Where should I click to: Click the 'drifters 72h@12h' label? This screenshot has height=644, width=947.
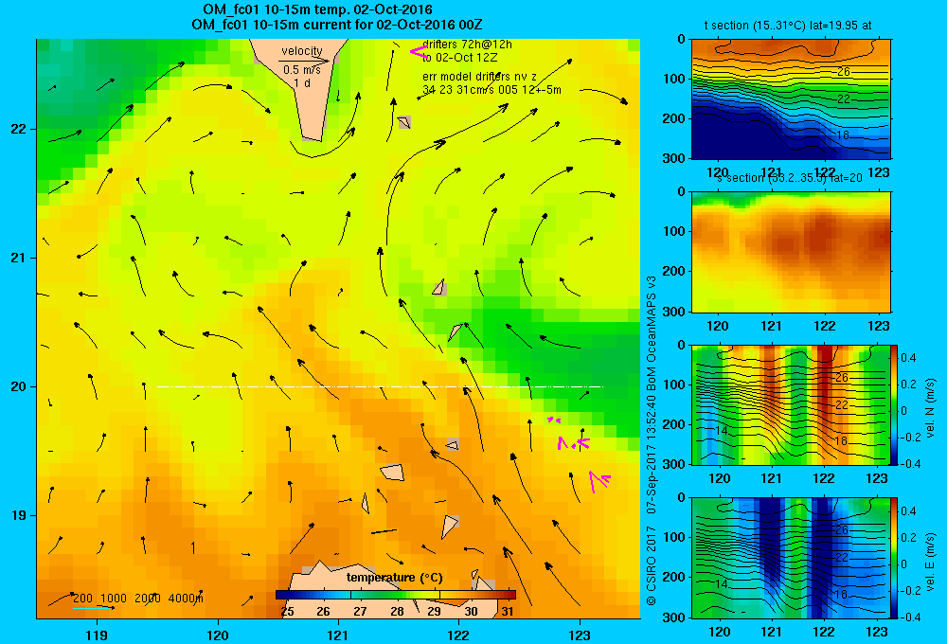tap(468, 45)
